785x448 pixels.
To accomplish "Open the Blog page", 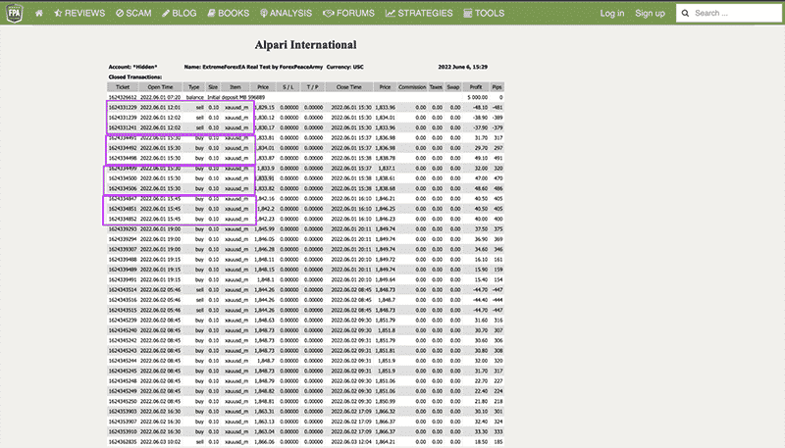I will [180, 13].
